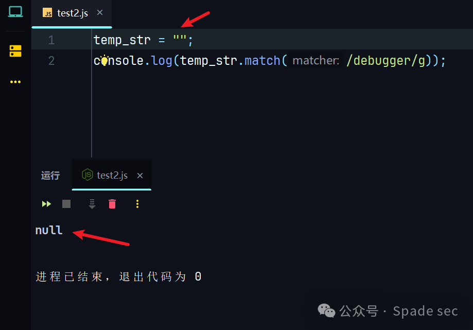Click line number 2 in the gutter
The width and height of the screenshot is (473, 330).
[x=51, y=60]
